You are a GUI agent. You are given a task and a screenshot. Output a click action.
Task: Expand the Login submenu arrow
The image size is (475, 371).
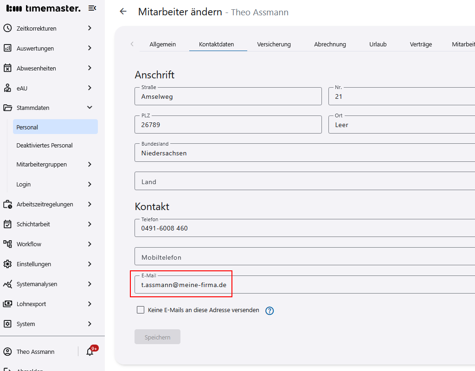coord(90,184)
